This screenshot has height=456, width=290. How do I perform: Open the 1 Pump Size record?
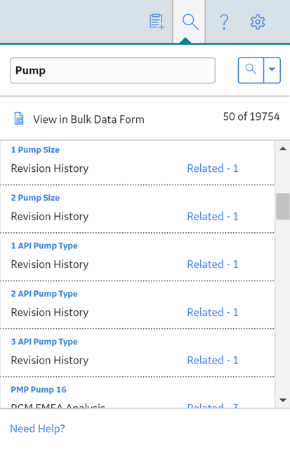35,149
